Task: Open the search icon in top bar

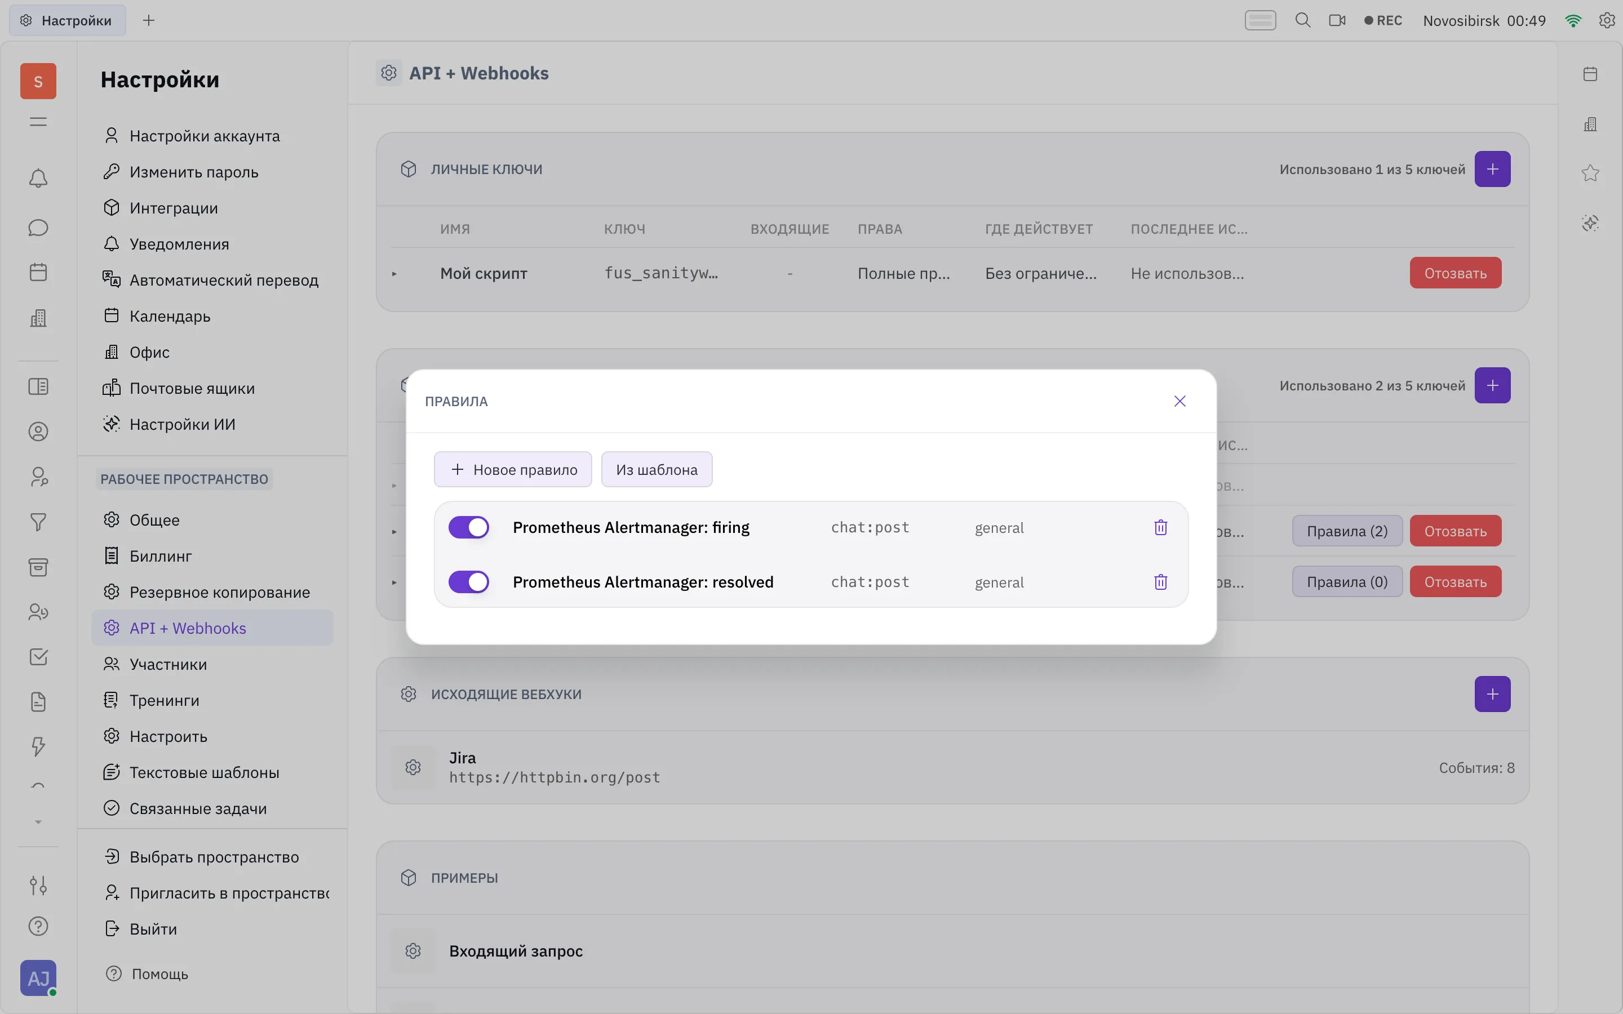Action: (x=1302, y=20)
